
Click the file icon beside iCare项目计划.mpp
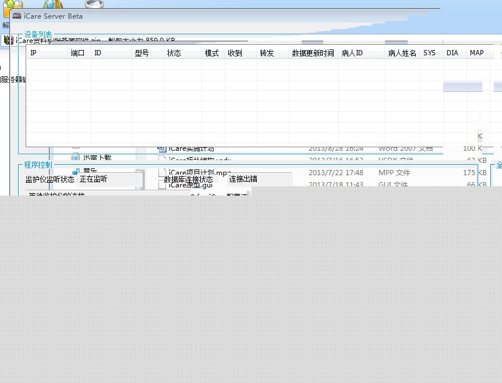162,173
